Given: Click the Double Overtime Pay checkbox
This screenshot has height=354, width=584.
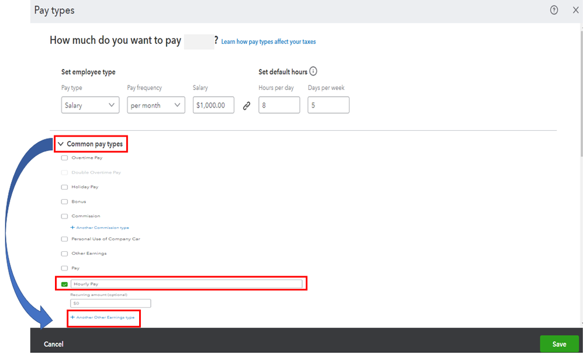Looking at the screenshot, I should 64,172.
